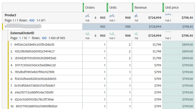Click Product total unit price $798.45
This screenshot has width=195, height=109.
(x=187, y=18)
